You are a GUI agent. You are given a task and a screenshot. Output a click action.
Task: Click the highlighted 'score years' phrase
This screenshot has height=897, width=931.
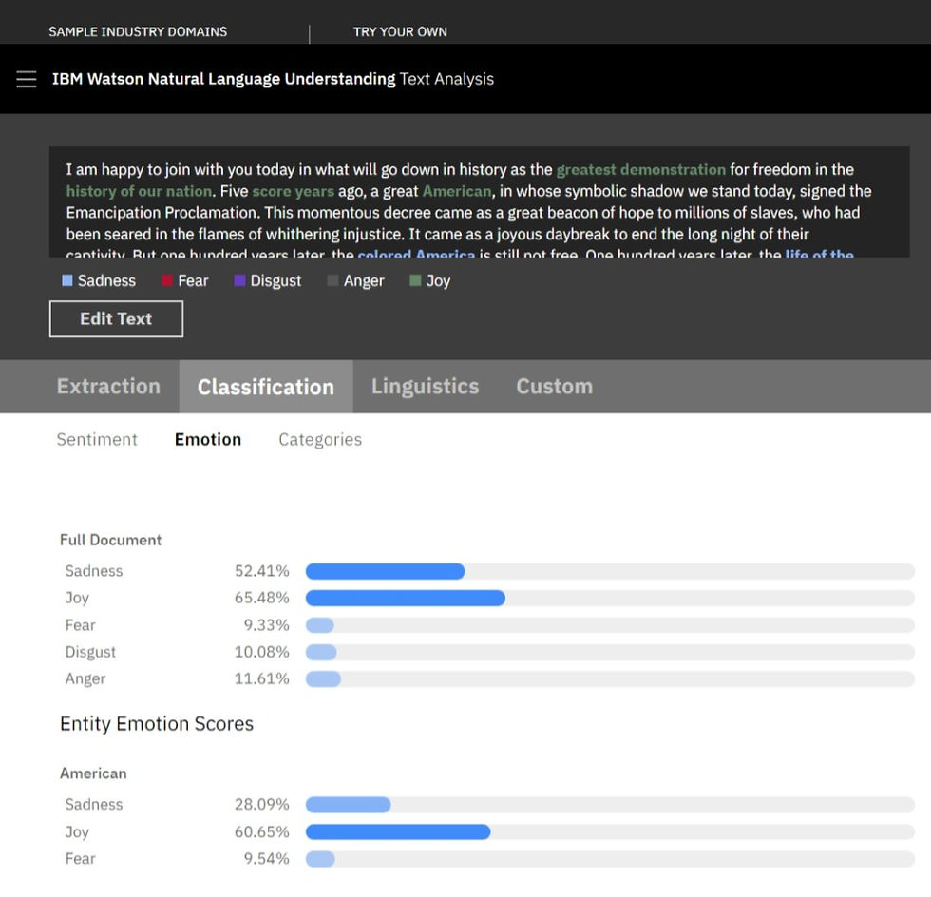point(294,191)
